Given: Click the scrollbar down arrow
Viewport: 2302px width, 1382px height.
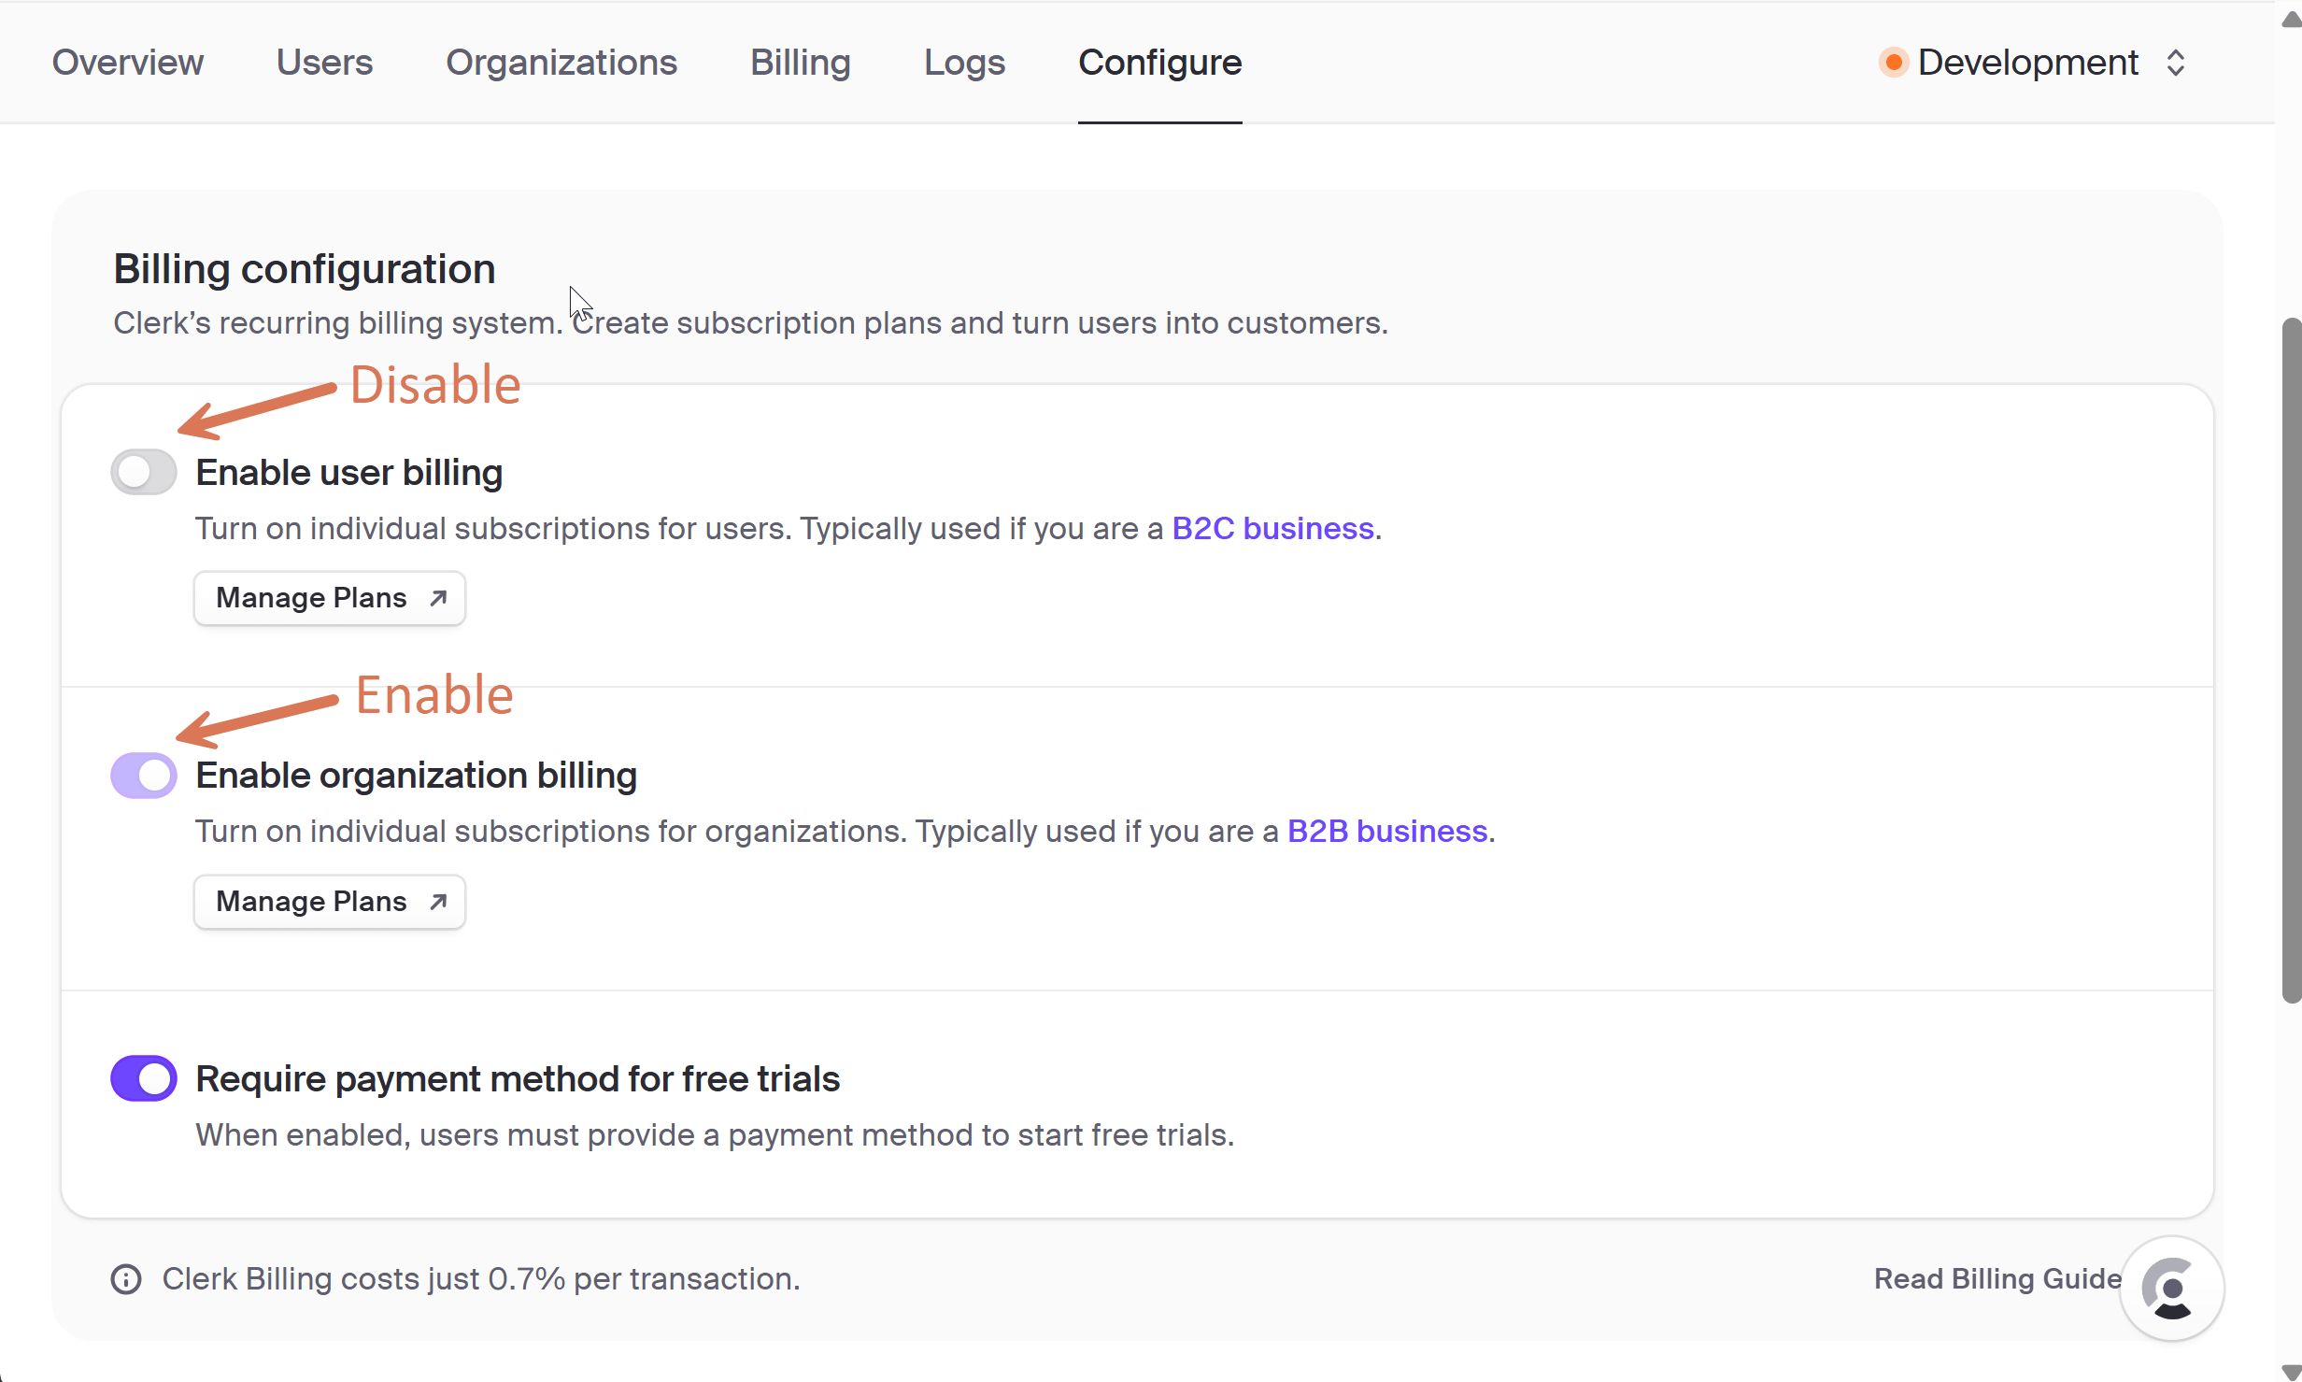Looking at the screenshot, I should point(2291,1371).
